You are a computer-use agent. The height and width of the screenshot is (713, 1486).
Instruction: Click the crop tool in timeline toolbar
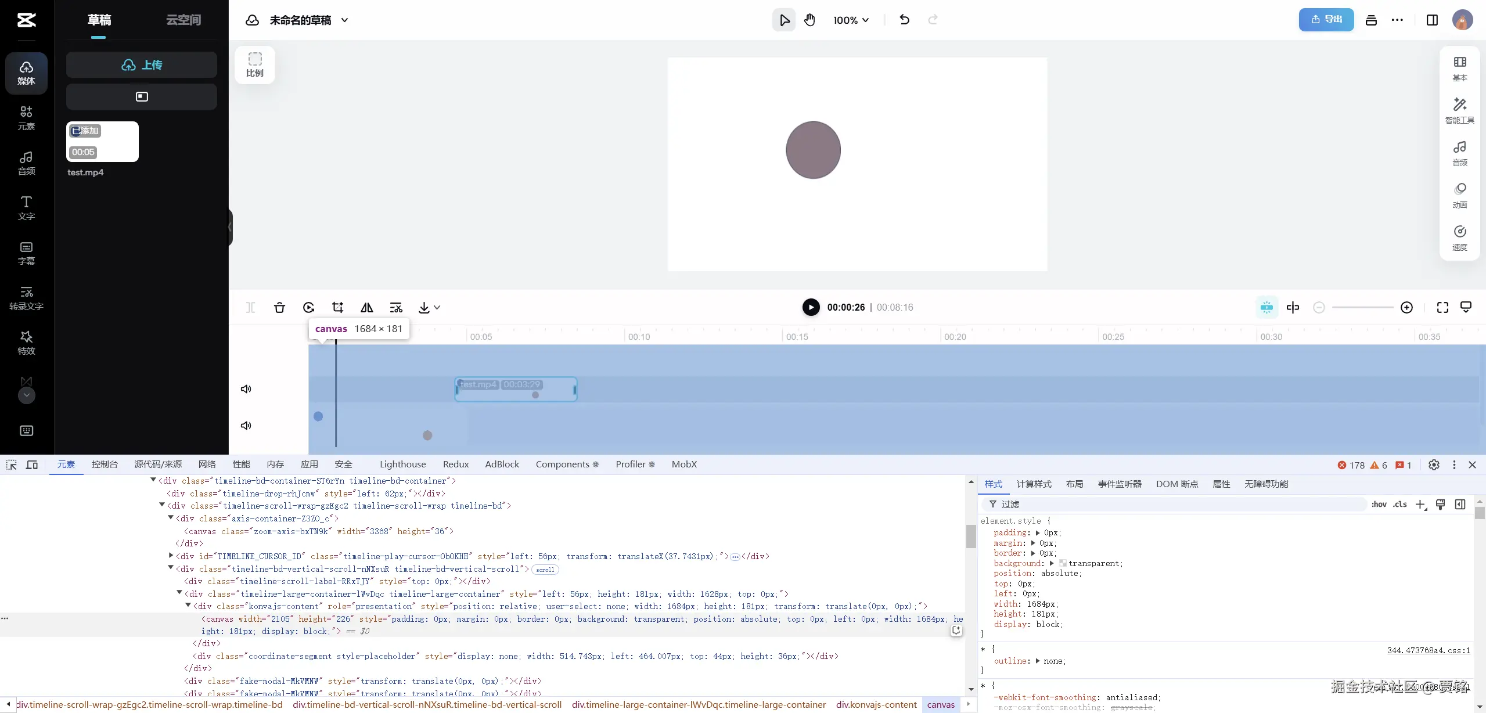coord(337,307)
